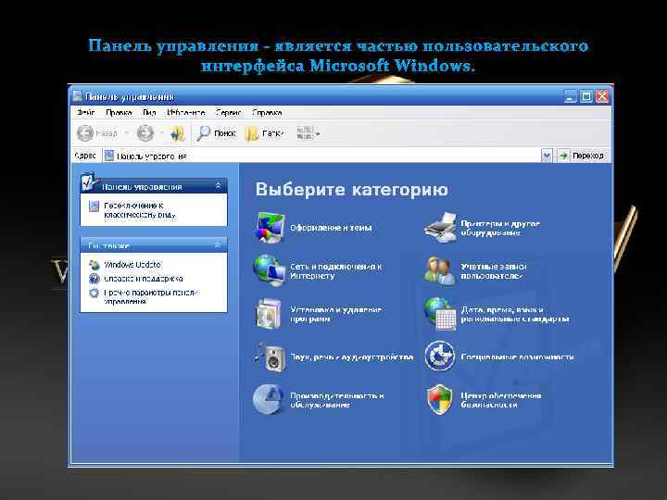Screen dimensions: 667x500
Task: Open the Вид menu
Action: tap(149, 113)
